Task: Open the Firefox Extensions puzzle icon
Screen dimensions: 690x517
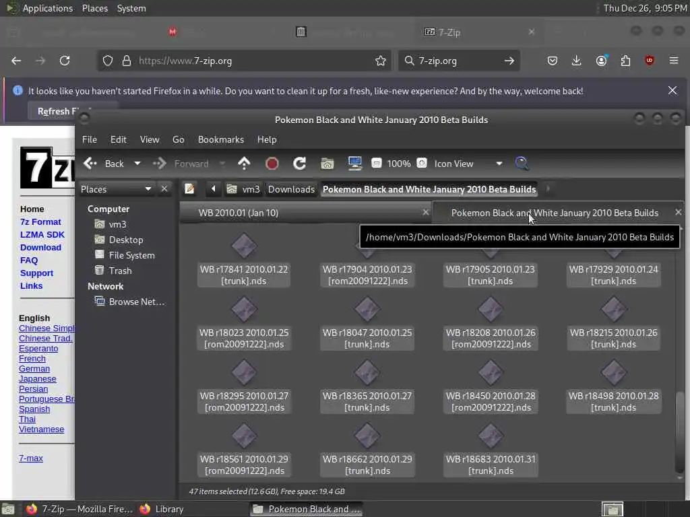Action: coord(625,61)
